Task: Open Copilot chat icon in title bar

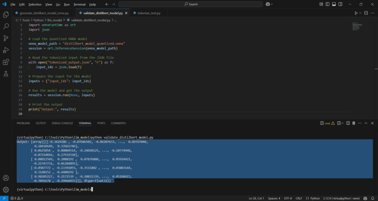Action: pos(268,4)
